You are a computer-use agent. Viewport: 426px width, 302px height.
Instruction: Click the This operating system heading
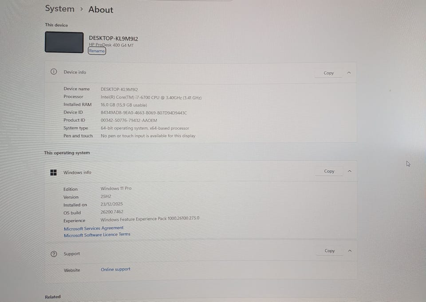pyautogui.click(x=67, y=153)
